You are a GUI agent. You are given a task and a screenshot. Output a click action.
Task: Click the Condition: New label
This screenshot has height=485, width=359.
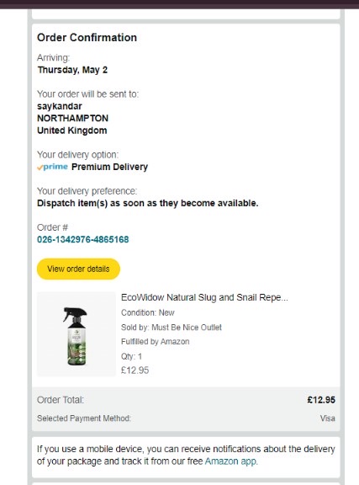(x=148, y=312)
